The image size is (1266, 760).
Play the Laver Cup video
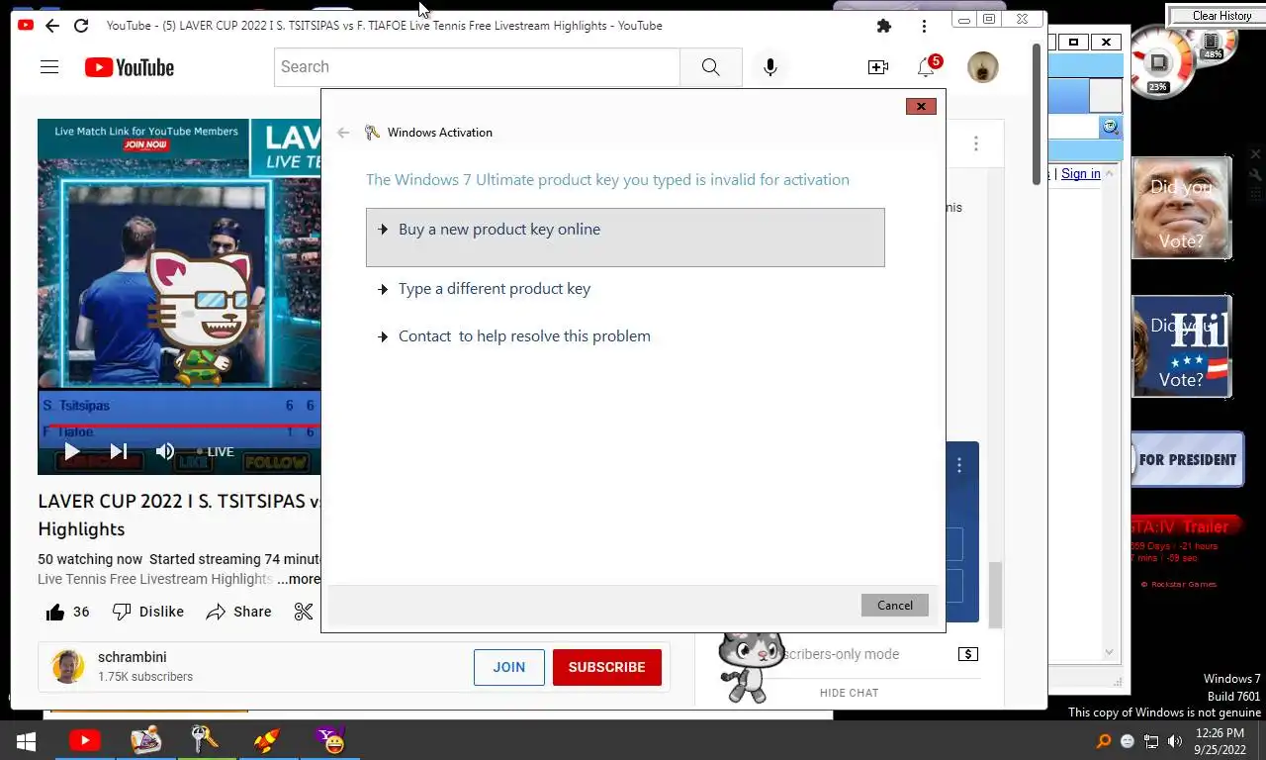pos(72,451)
